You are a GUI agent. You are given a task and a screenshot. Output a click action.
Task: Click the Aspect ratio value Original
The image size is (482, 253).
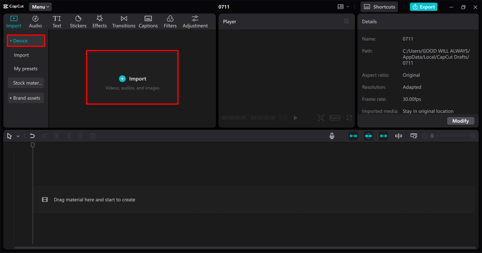(x=411, y=75)
